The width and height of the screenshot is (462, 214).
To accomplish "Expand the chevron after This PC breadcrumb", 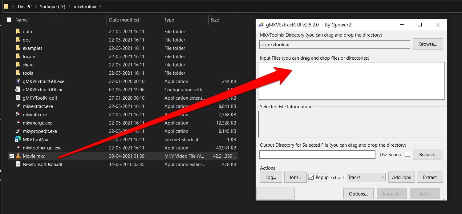I will point(36,6).
